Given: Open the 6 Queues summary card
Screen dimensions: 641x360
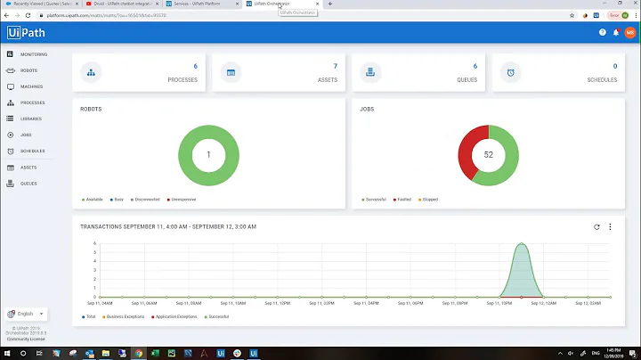Looking at the screenshot, I should 418,72.
